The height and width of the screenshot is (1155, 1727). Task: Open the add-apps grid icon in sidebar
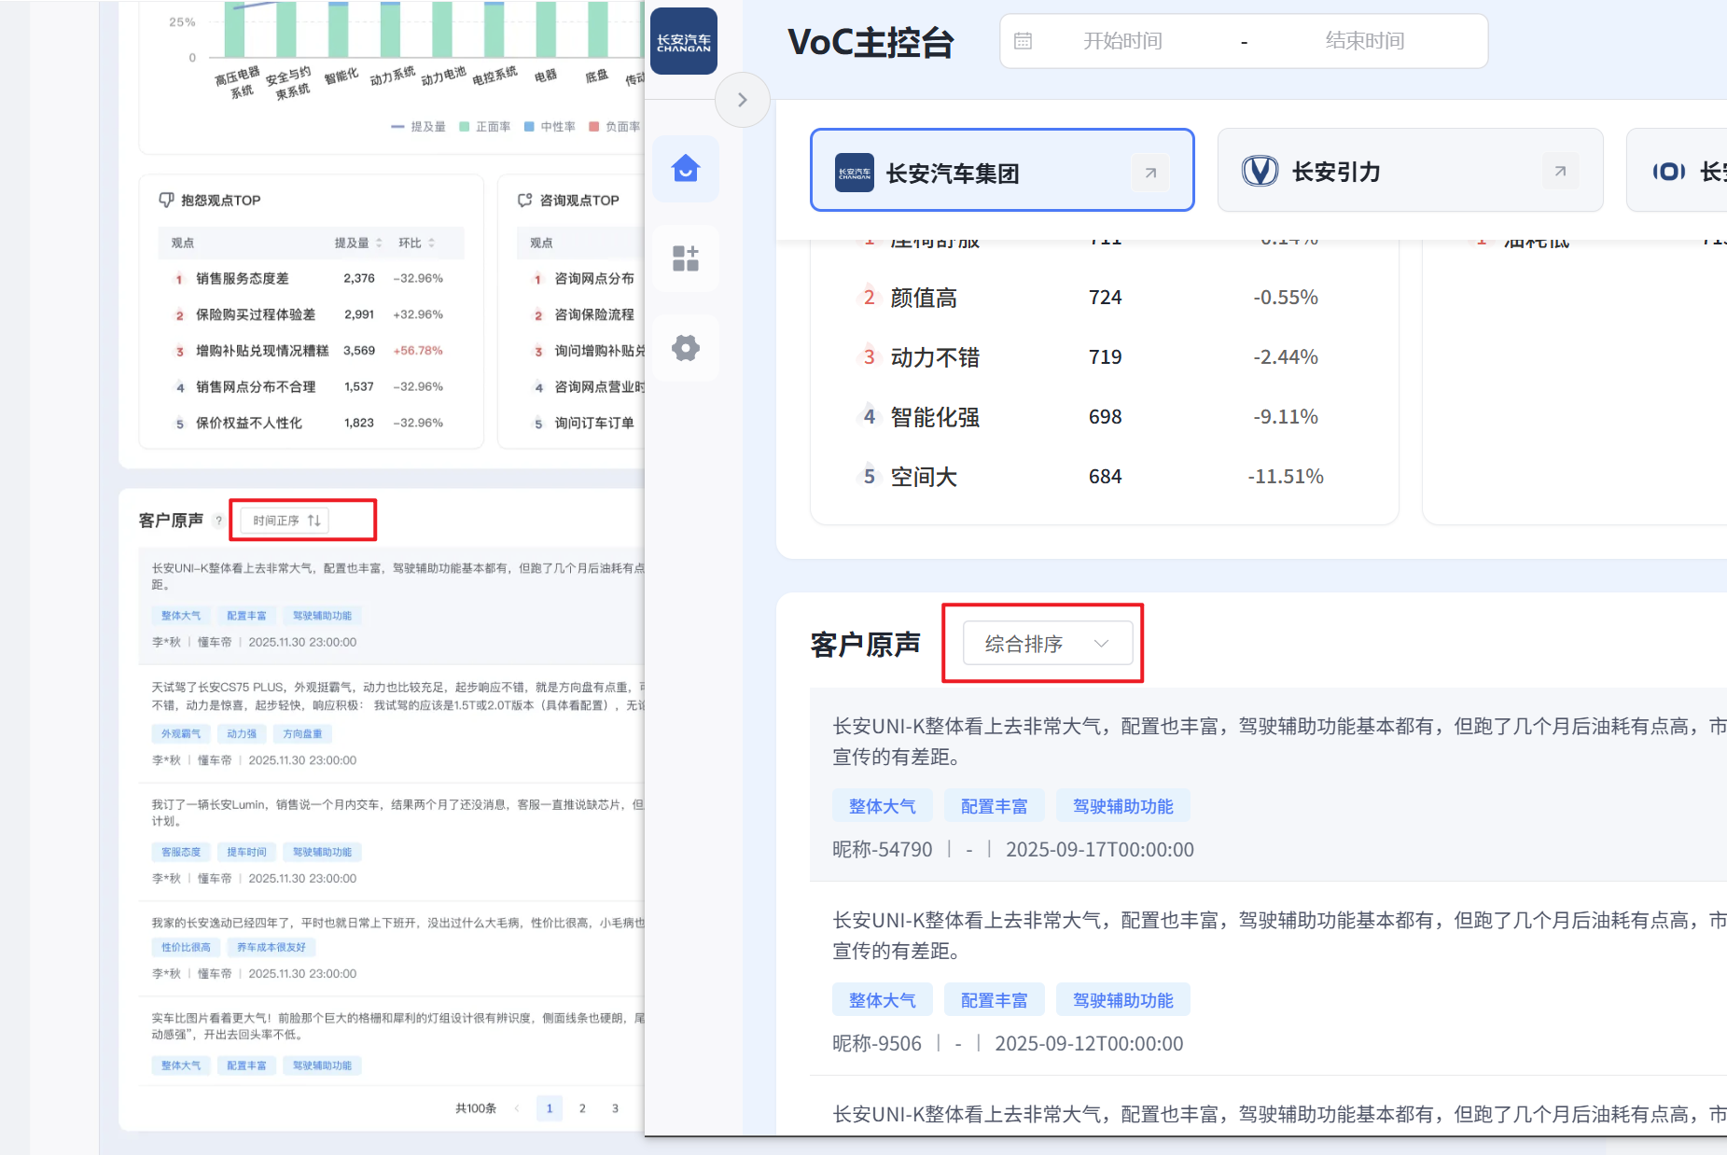pyautogui.click(x=686, y=258)
